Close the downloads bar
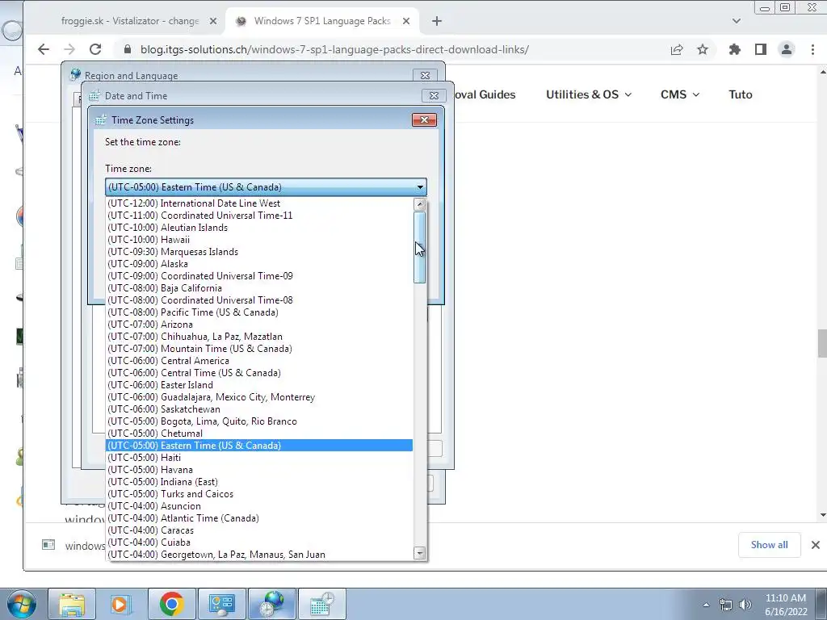The image size is (827, 620). tap(816, 545)
